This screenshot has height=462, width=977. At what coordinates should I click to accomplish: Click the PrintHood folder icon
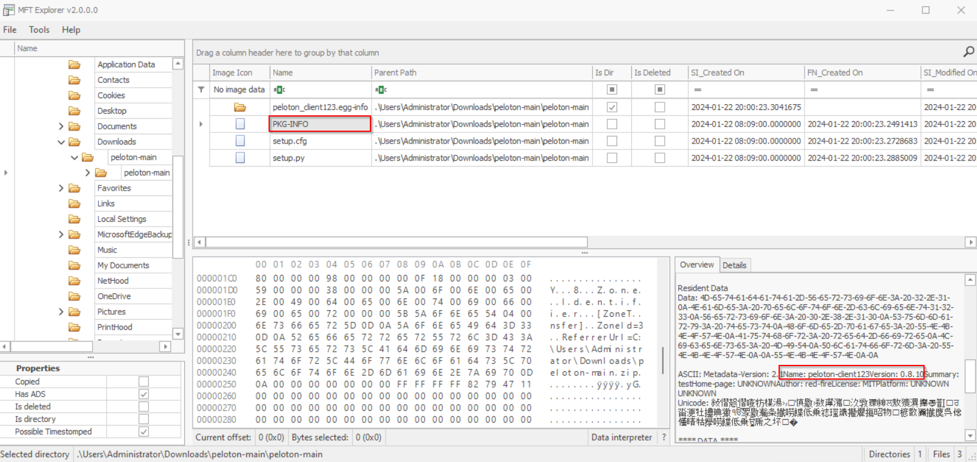74,327
